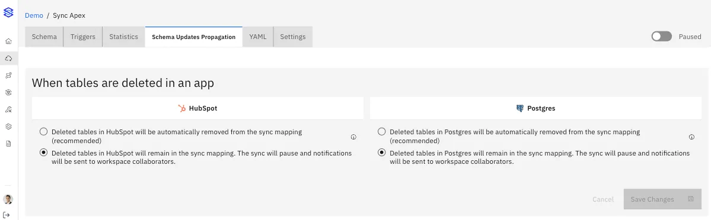Switch to the YAML tab
The image size is (711, 220).
[x=258, y=37]
